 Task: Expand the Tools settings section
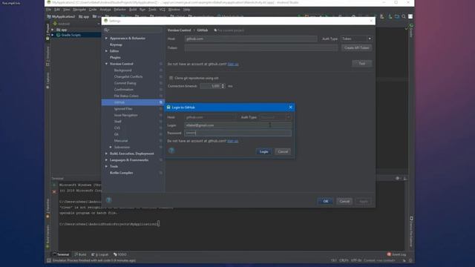click(x=106, y=166)
